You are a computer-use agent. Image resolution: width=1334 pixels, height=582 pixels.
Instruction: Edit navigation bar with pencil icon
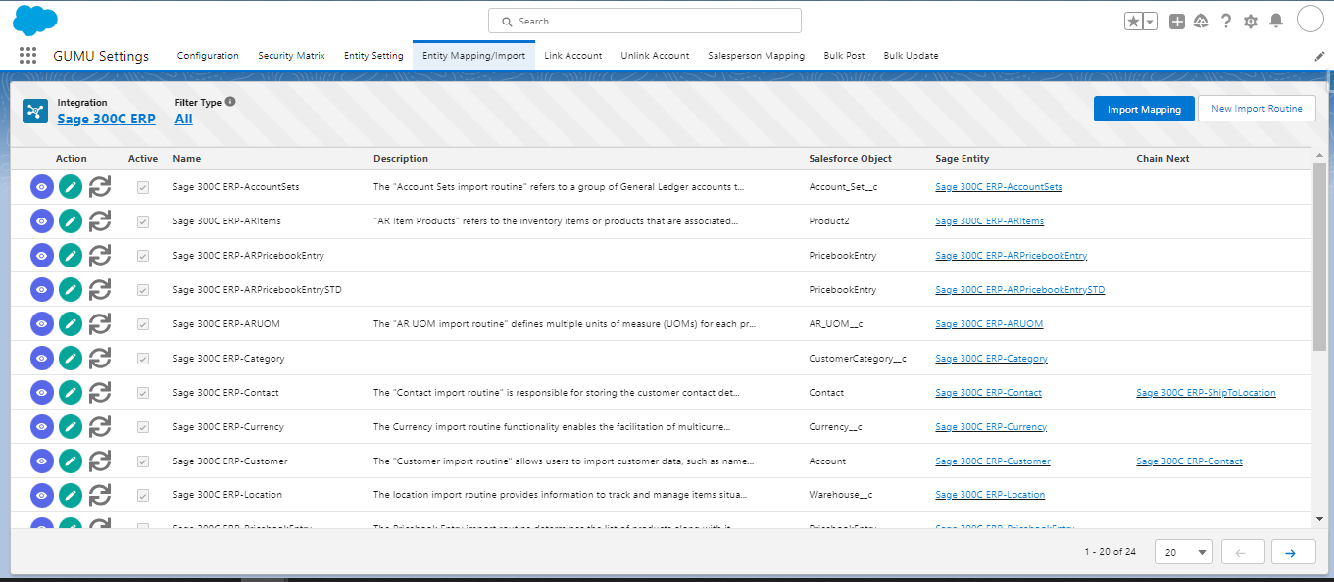tap(1319, 57)
